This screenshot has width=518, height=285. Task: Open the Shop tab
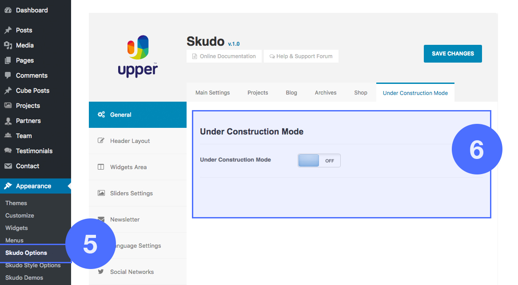(x=360, y=93)
